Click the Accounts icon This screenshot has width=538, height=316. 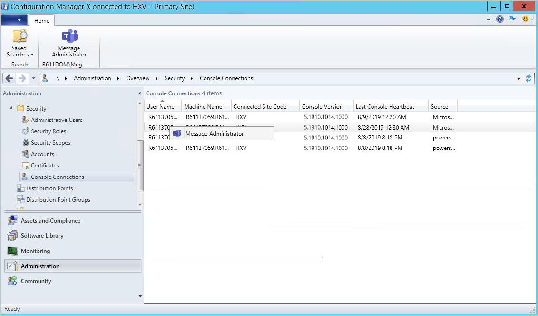tap(25, 154)
